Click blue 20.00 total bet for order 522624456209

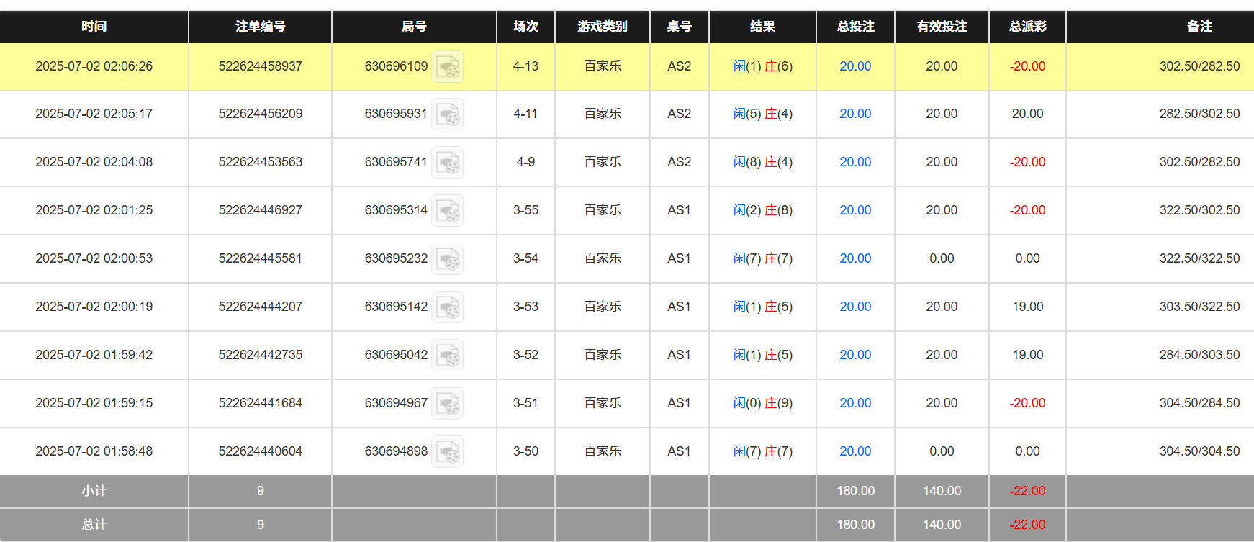pos(855,114)
